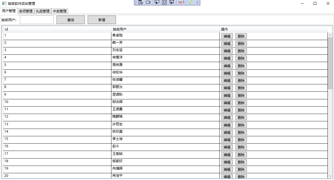The height and width of the screenshot is (180, 334).
Task: Delete the 张淑馨 entry
Action: point(241,80)
